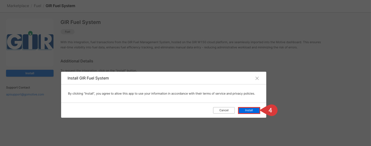The height and width of the screenshot is (146, 371).
Task: Open the Fuel breadcrumb link
Action: coord(38,6)
